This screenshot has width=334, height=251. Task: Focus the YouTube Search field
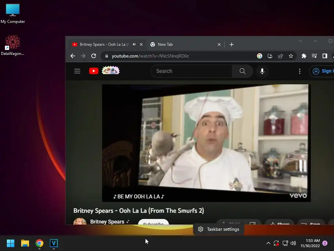pyautogui.click(x=191, y=71)
